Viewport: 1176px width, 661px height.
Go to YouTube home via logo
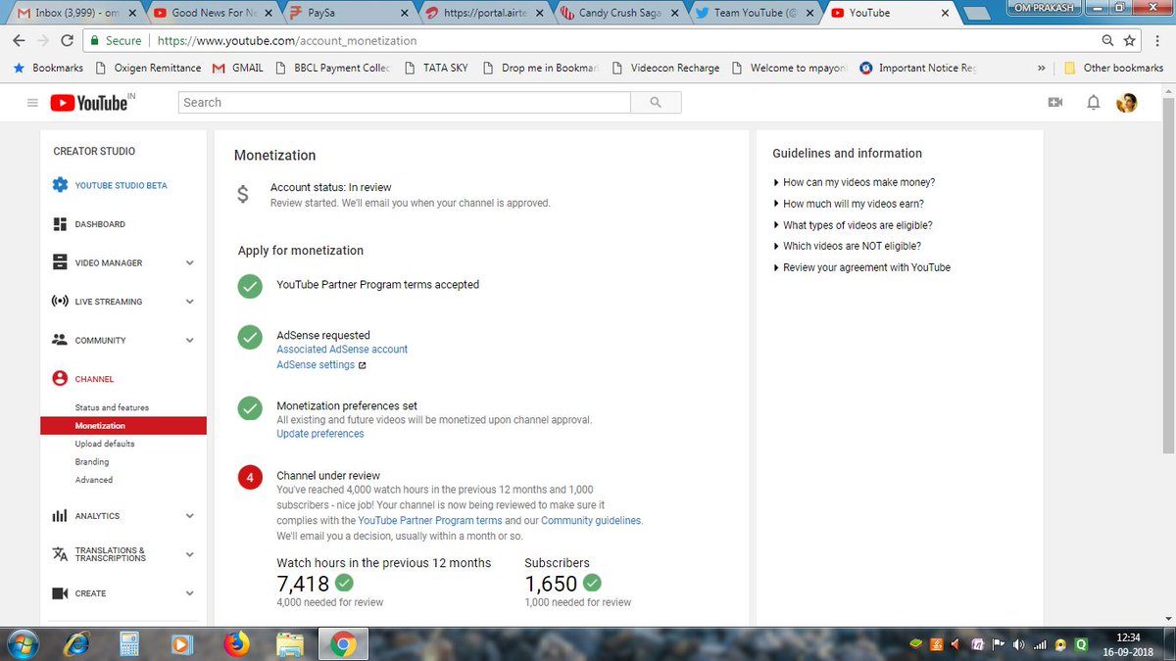click(88, 102)
